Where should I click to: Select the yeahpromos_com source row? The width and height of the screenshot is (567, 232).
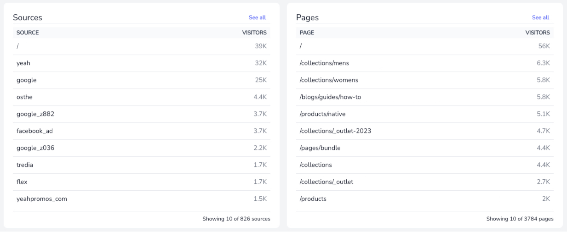[142, 199]
